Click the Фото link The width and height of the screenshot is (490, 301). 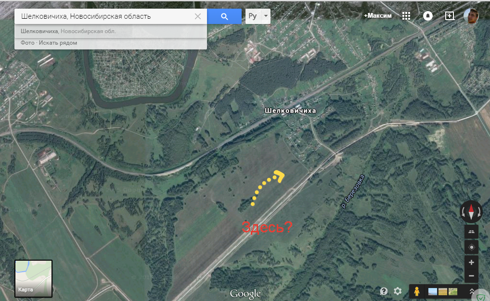[27, 43]
